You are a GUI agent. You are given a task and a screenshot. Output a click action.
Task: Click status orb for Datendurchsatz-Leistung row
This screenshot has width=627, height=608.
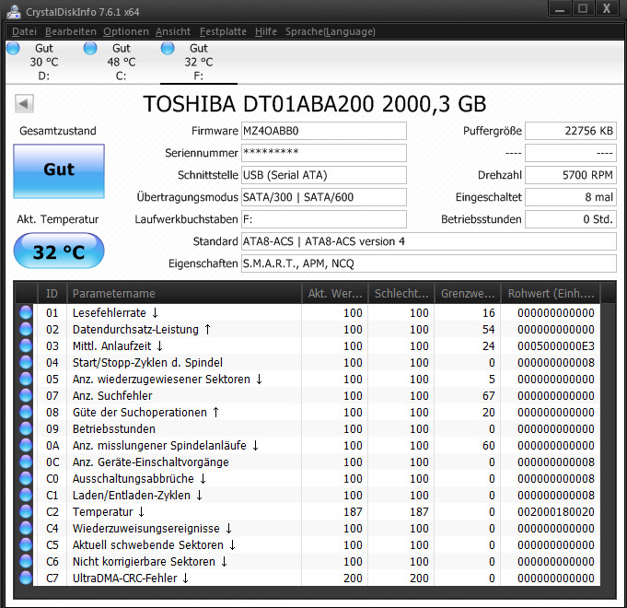coord(26,329)
